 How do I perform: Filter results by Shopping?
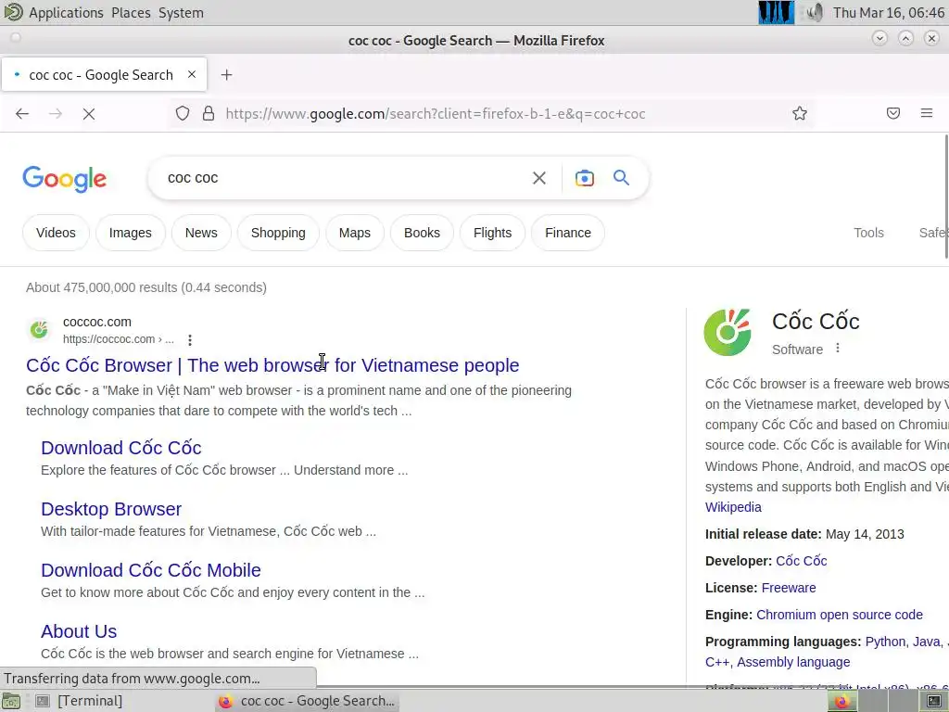pyautogui.click(x=278, y=233)
